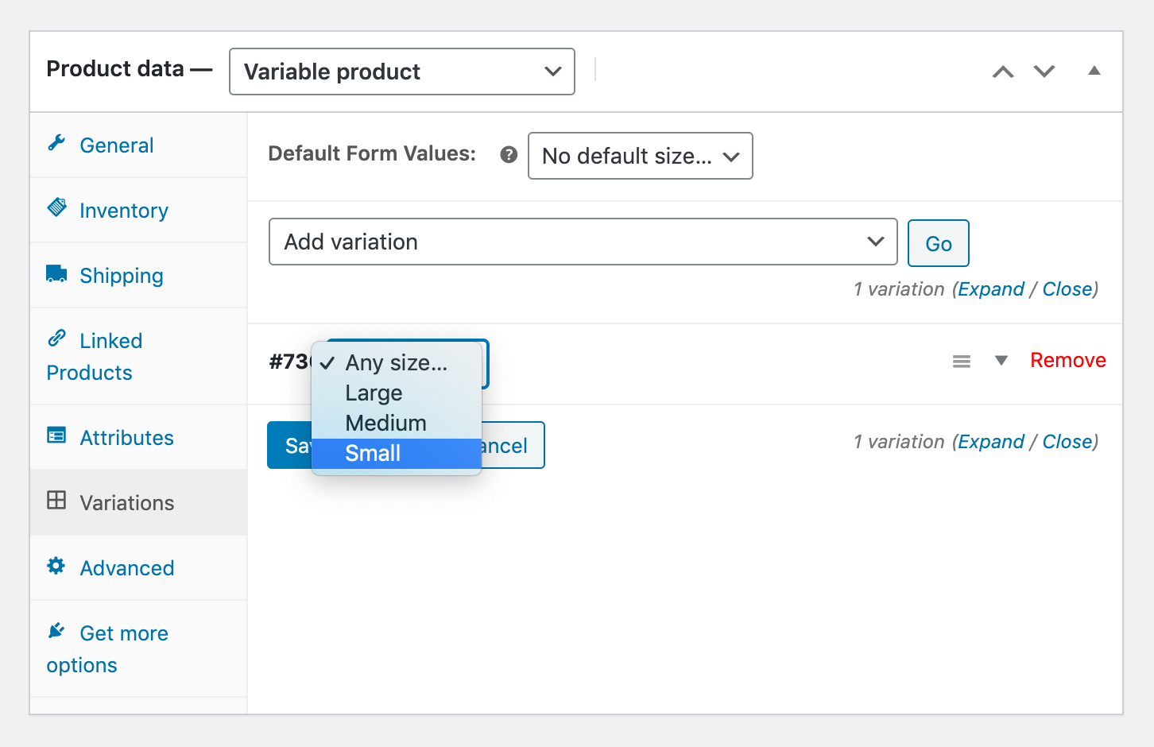Click the wrench icon beside General

click(x=56, y=143)
